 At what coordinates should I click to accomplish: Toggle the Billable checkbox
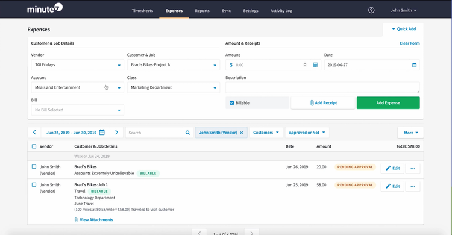click(x=232, y=102)
